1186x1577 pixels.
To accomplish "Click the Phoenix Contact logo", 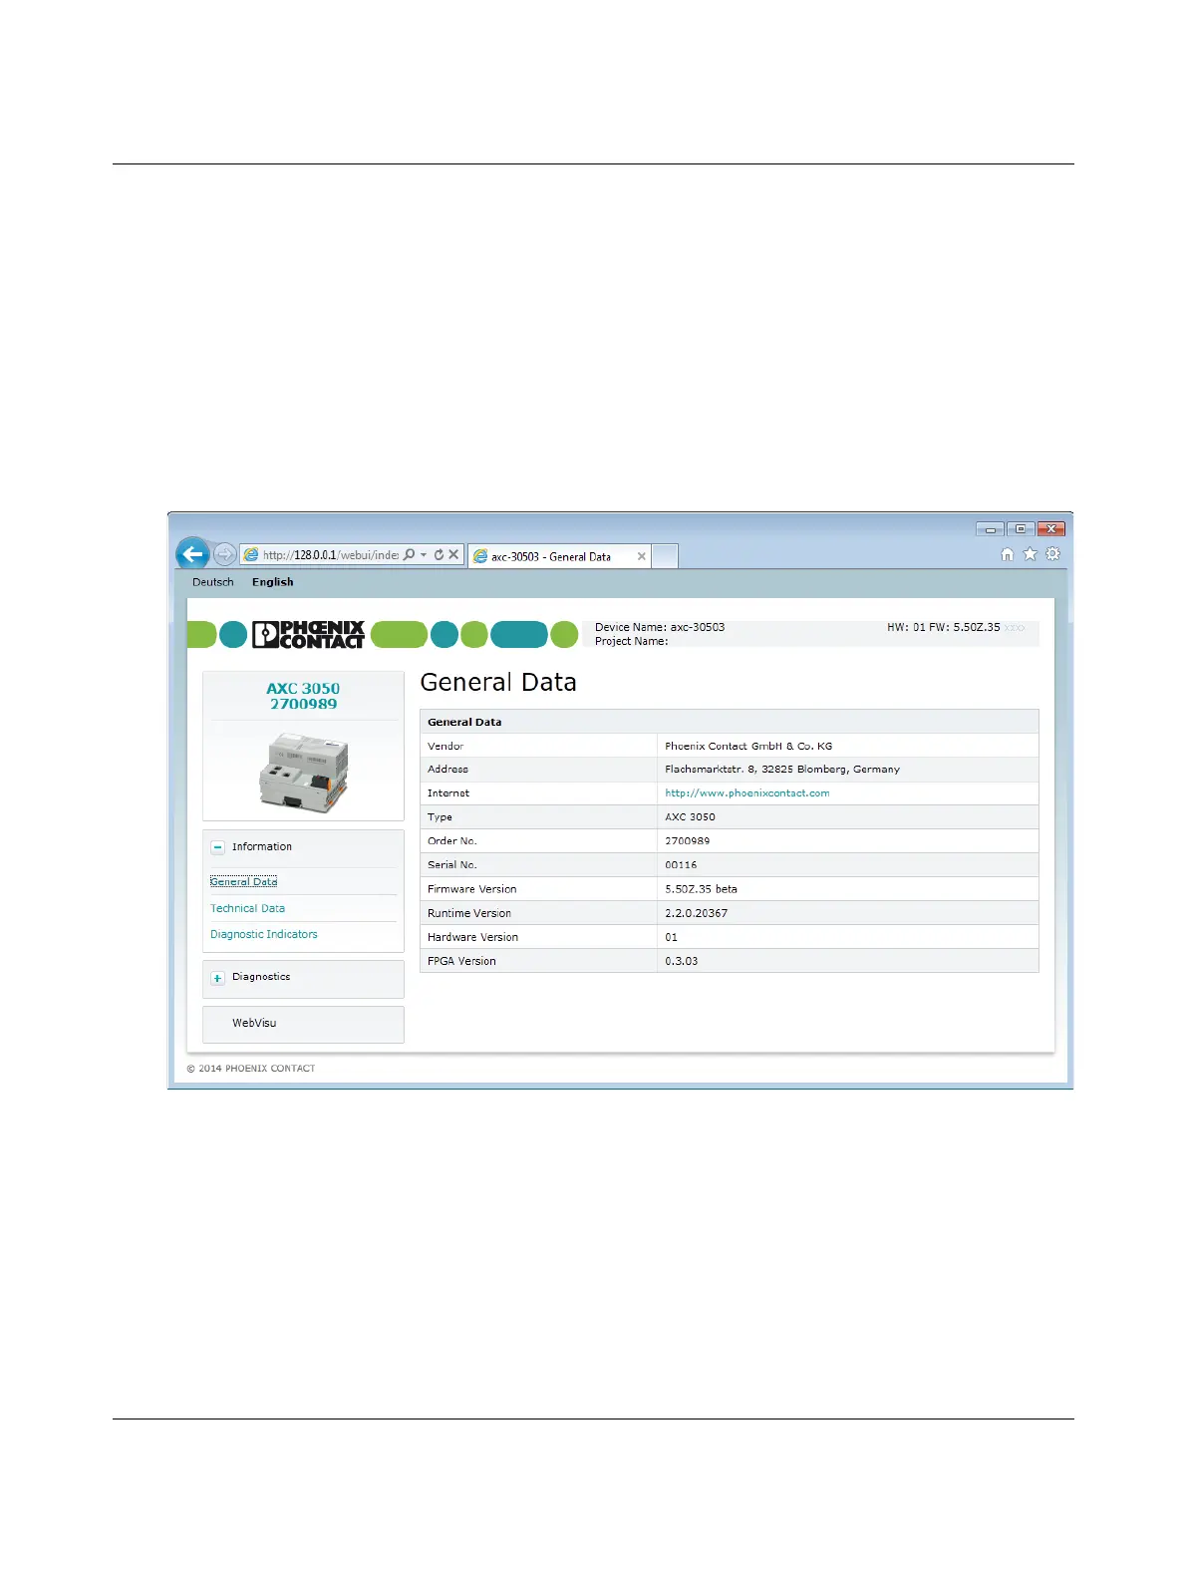I will tap(308, 634).
